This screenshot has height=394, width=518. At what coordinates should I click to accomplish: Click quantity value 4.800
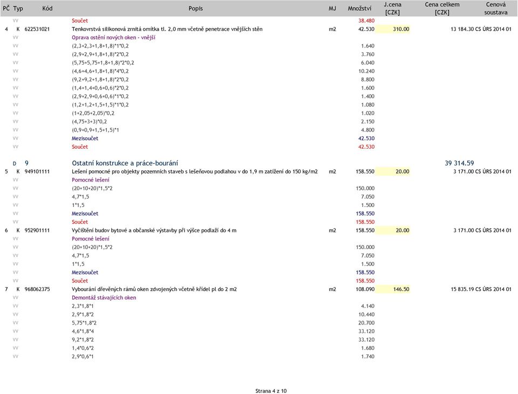pyautogui.click(x=367, y=130)
